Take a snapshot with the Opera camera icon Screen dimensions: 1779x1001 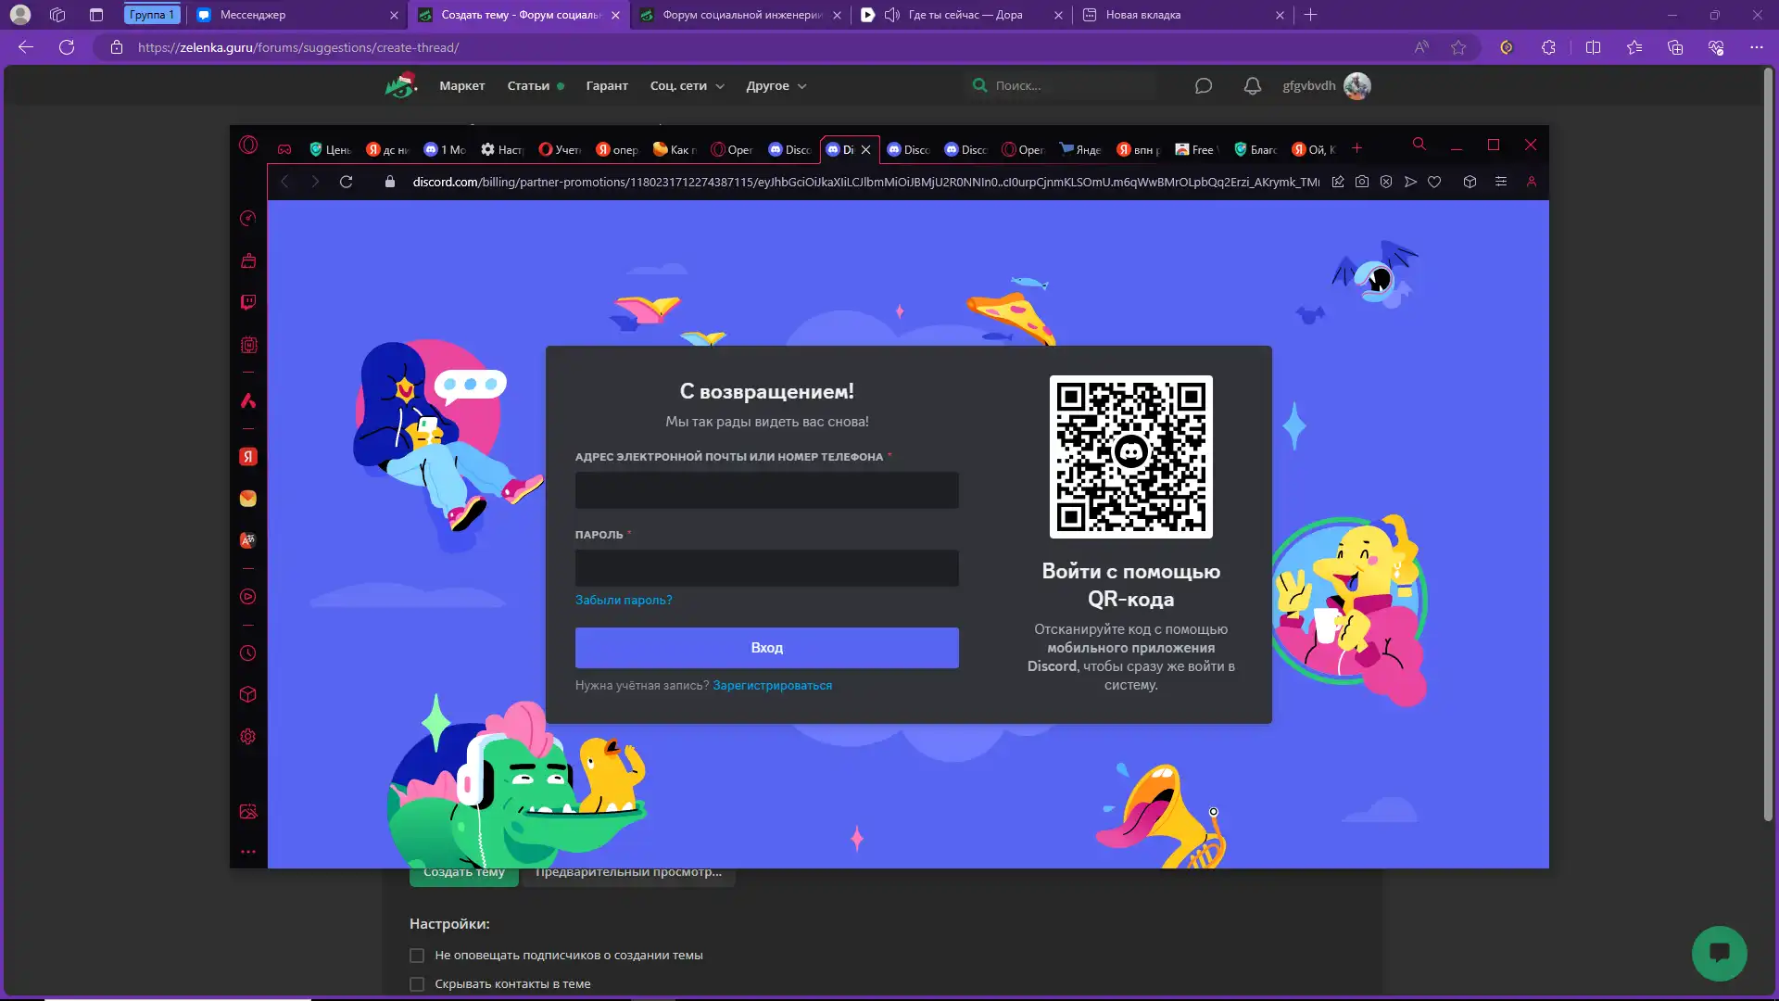(1362, 182)
